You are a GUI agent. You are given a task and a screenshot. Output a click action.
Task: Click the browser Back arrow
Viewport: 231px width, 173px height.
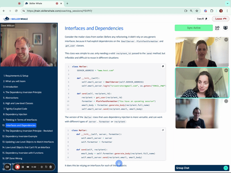[x=4, y=11]
